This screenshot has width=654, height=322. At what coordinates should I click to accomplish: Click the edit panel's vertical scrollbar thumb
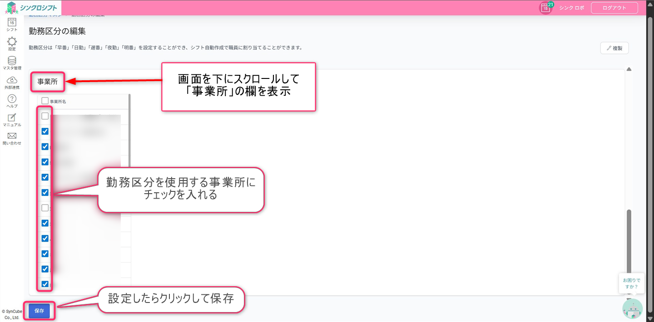[x=629, y=240]
